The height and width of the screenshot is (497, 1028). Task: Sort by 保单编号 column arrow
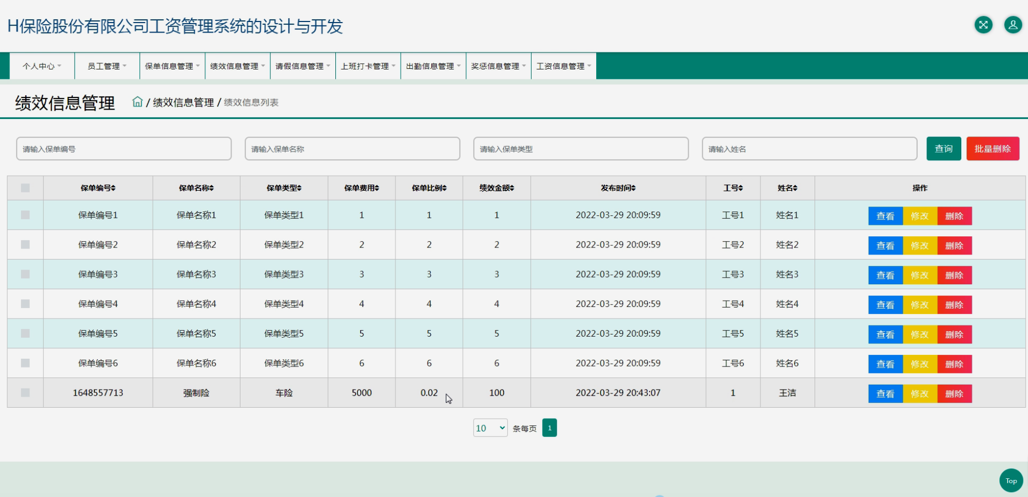click(113, 188)
